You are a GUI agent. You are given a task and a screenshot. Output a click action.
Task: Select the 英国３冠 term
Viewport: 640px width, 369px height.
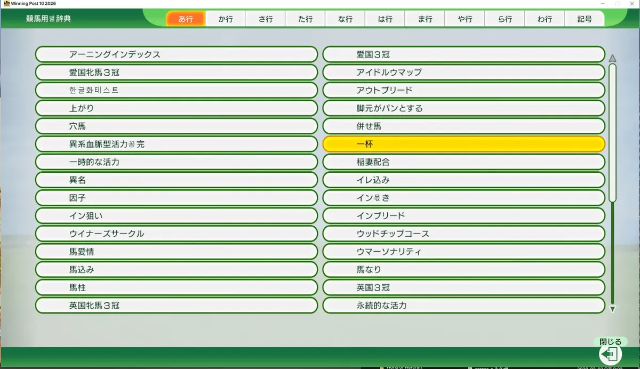pyautogui.click(x=464, y=287)
